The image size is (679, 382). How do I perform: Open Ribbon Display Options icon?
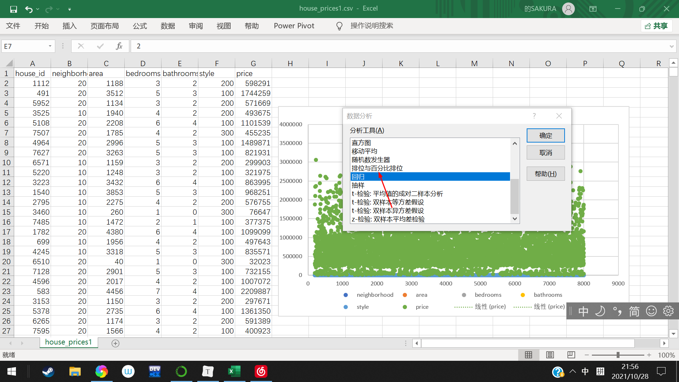click(x=593, y=9)
